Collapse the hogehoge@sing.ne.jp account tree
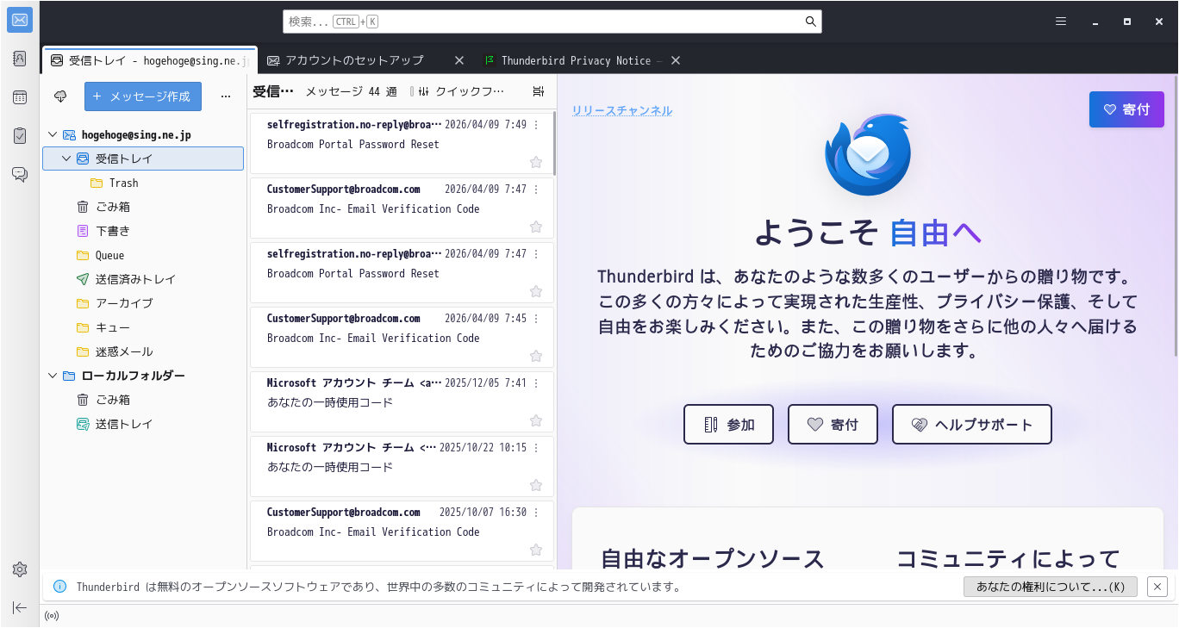 [x=53, y=134]
